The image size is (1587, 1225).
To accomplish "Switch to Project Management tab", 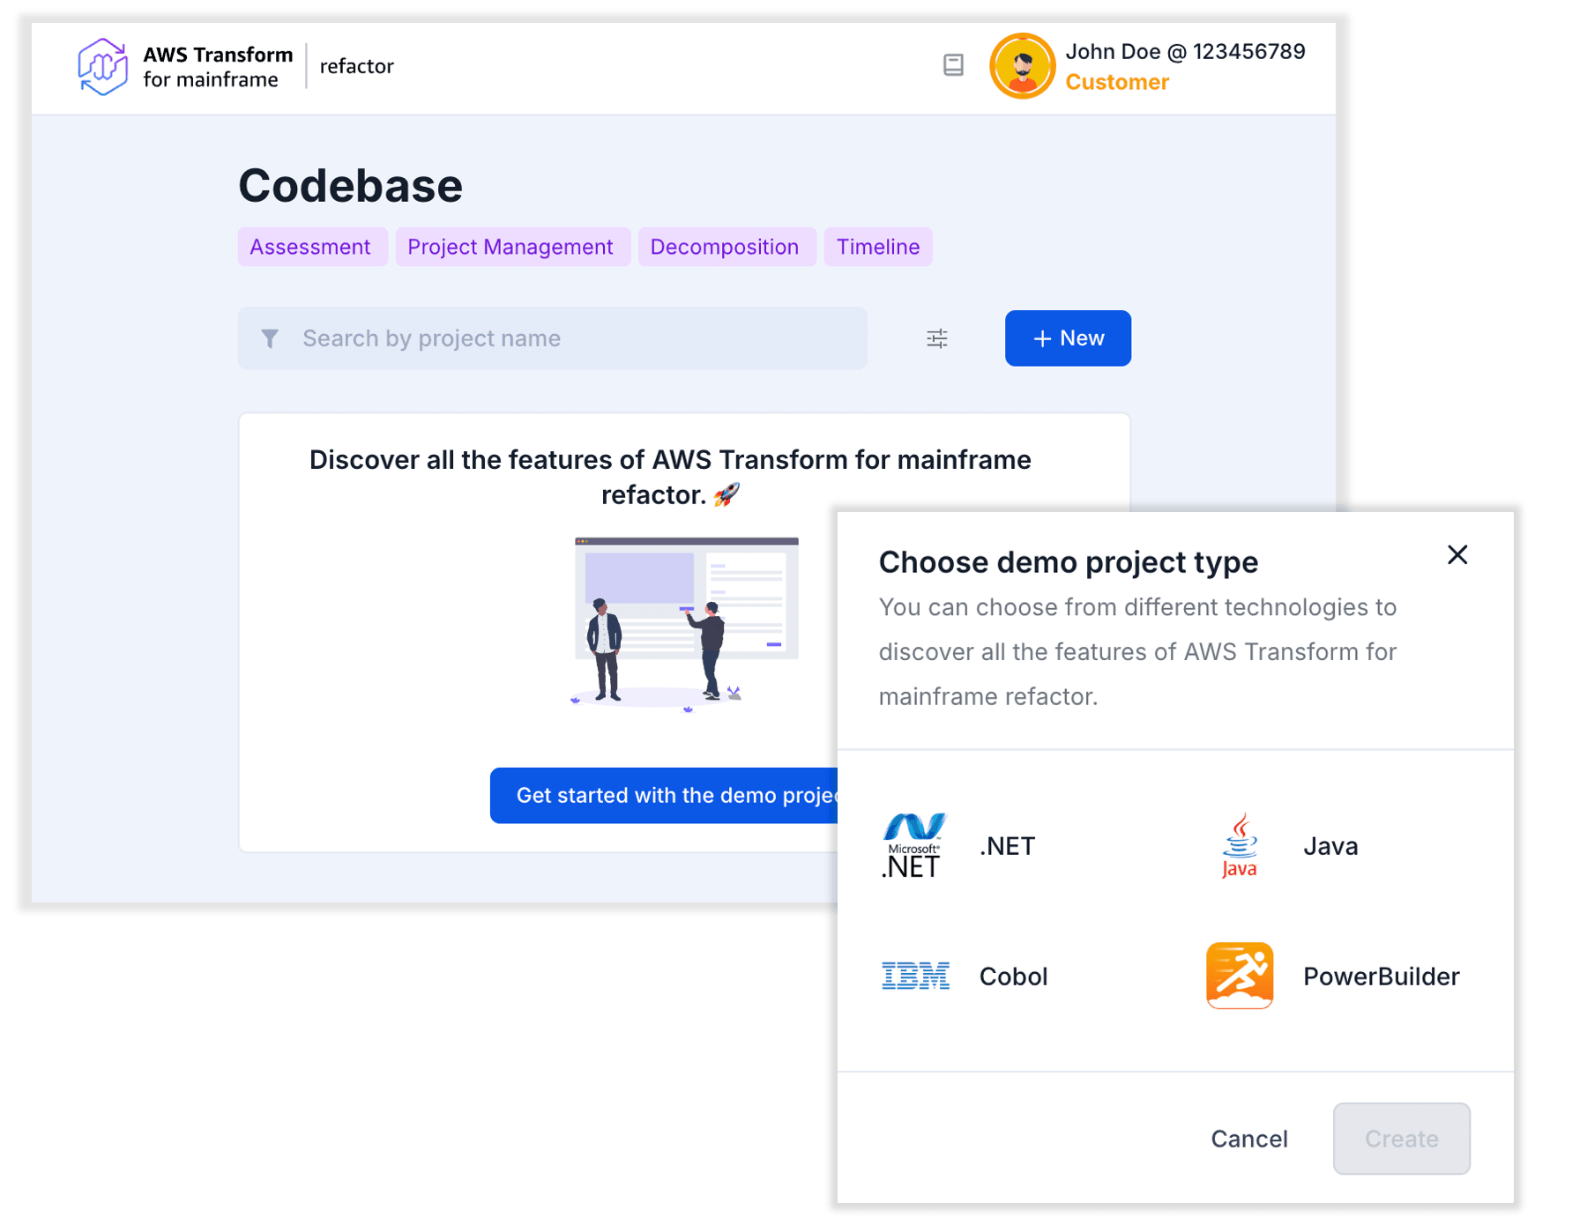I will (510, 247).
